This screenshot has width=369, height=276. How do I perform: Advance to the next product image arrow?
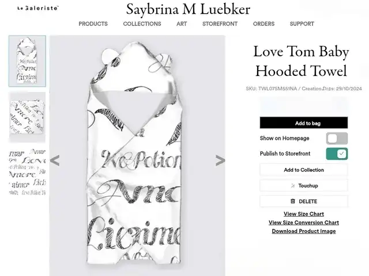tap(220, 160)
